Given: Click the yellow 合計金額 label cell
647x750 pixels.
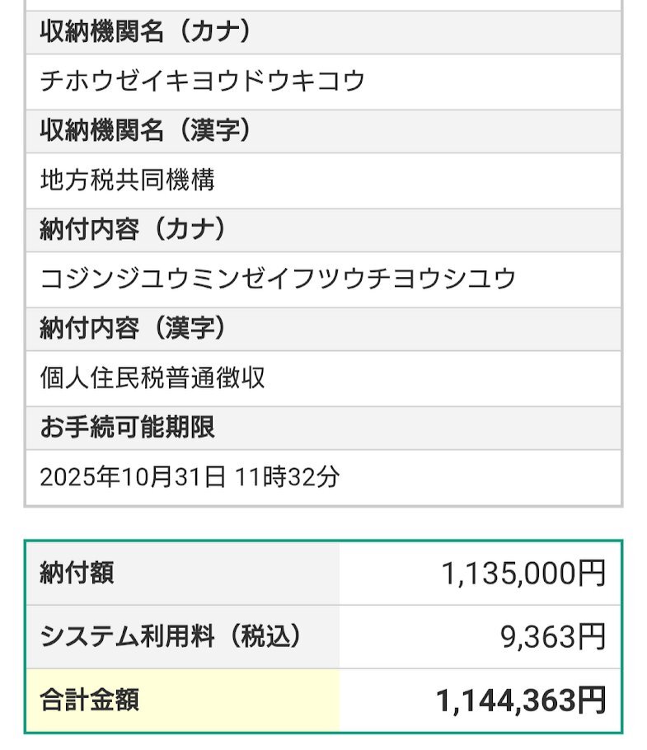Looking at the screenshot, I should (182, 700).
